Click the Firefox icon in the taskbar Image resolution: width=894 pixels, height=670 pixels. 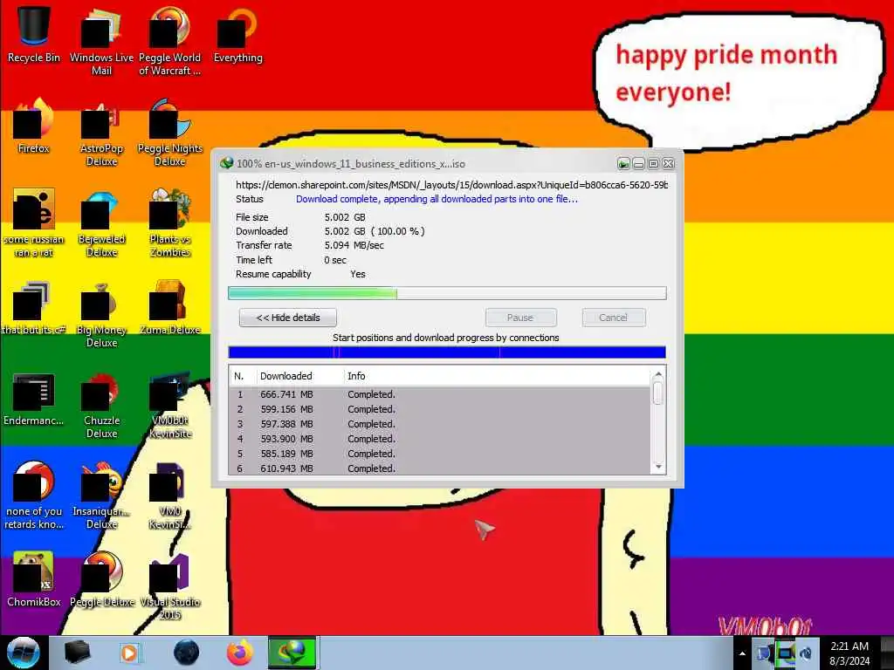240,653
